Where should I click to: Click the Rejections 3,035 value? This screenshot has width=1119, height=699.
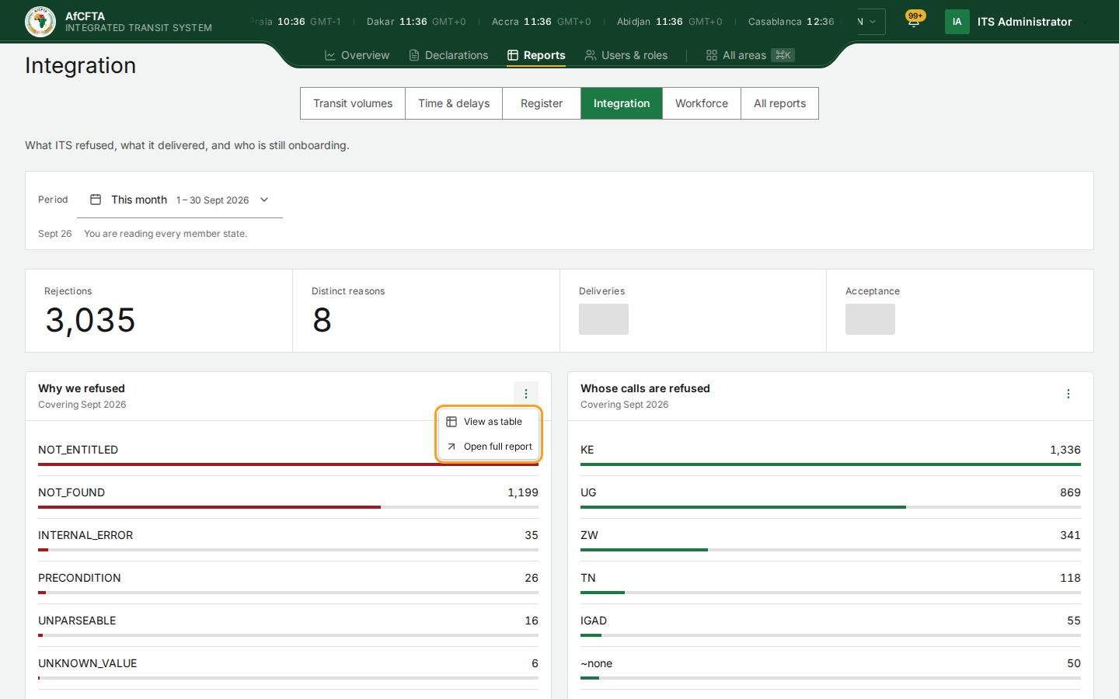(x=90, y=320)
